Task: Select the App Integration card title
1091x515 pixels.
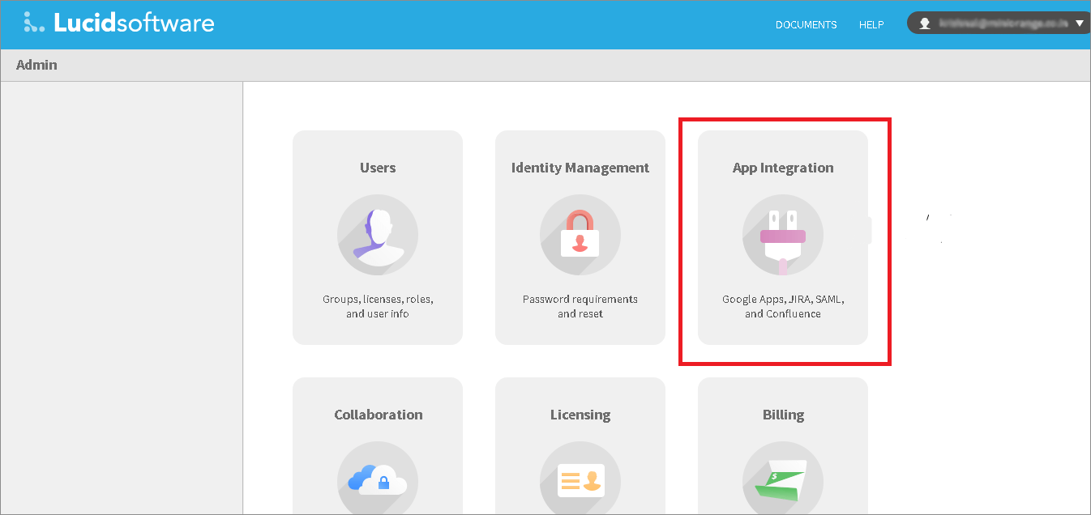Action: [783, 168]
